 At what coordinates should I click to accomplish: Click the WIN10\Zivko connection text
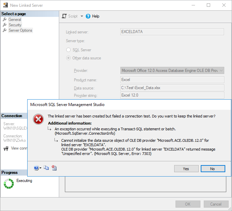tap(14, 140)
